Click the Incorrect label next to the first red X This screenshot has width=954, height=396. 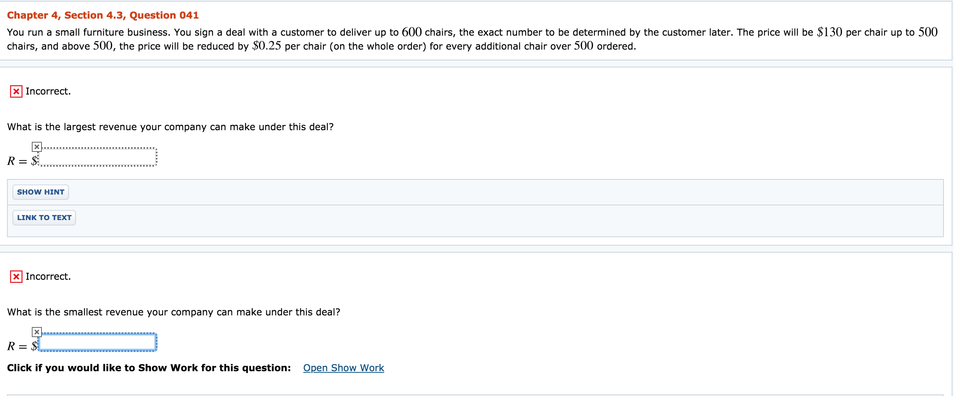(47, 92)
